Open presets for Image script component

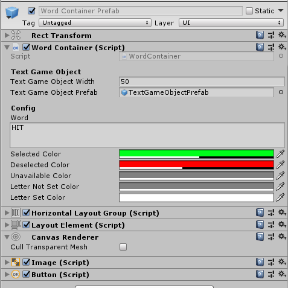click(271, 262)
